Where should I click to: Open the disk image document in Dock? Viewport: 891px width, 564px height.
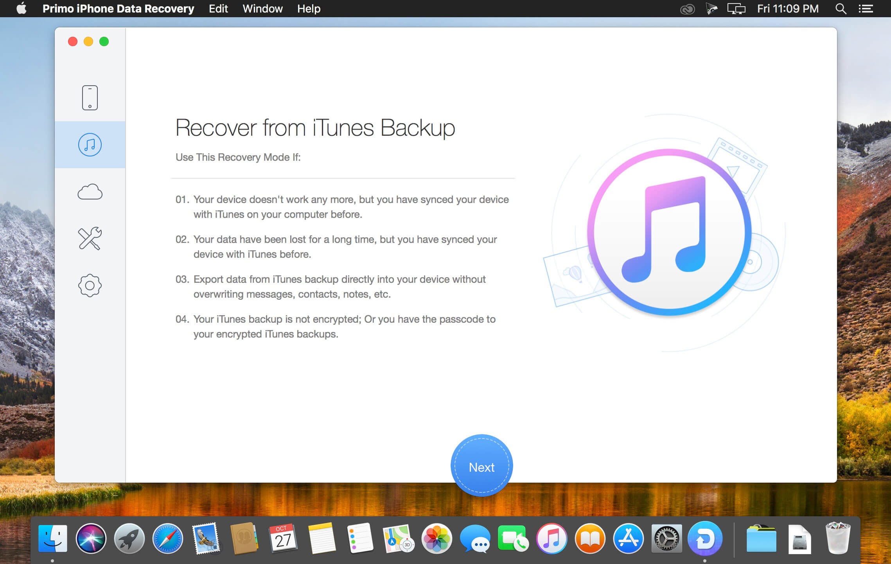pyautogui.click(x=799, y=539)
